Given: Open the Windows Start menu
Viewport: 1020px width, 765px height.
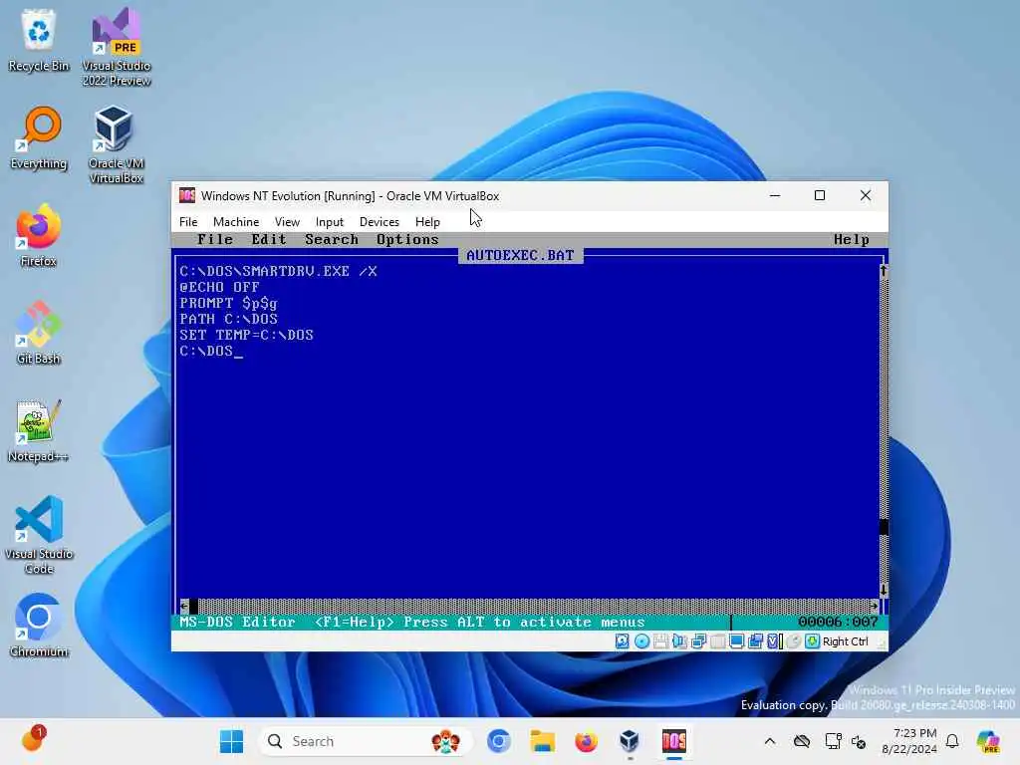Looking at the screenshot, I should coord(231,741).
